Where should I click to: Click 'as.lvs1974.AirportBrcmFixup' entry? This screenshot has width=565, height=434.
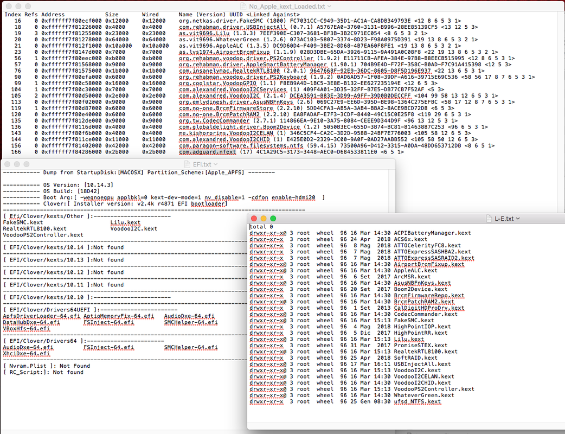224,52
